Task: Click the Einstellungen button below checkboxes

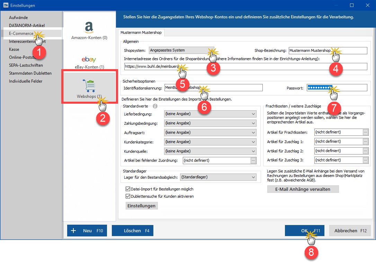Action: (x=142, y=206)
